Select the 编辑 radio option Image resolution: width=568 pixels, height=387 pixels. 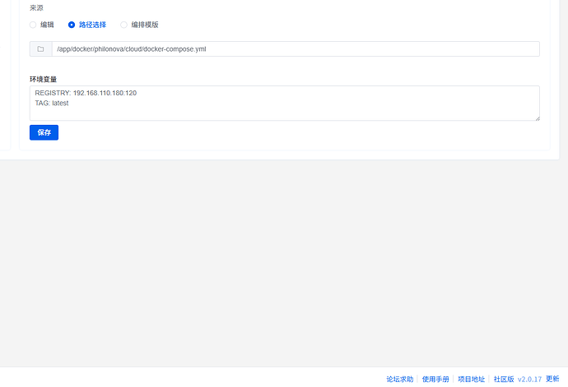tap(34, 25)
